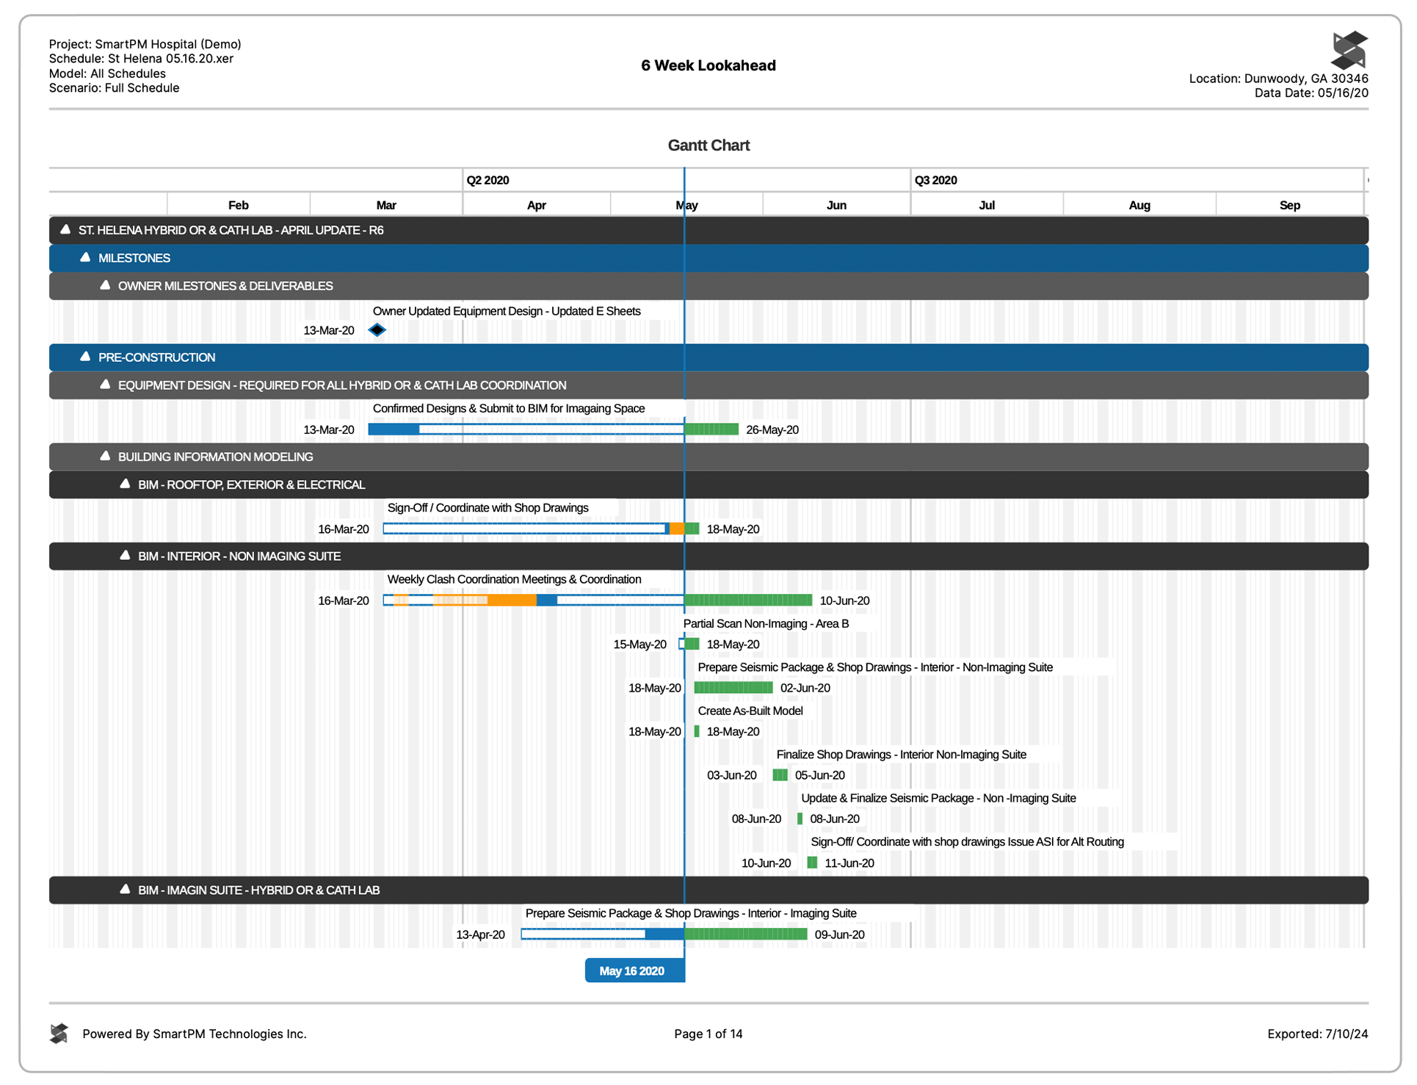
Task: Collapse the OWNER MILESTONES & DELIVERABLES group
Action: coord(105,285)
